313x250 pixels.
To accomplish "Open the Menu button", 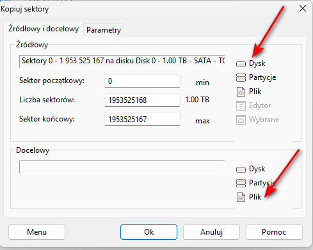I will 36,232.
